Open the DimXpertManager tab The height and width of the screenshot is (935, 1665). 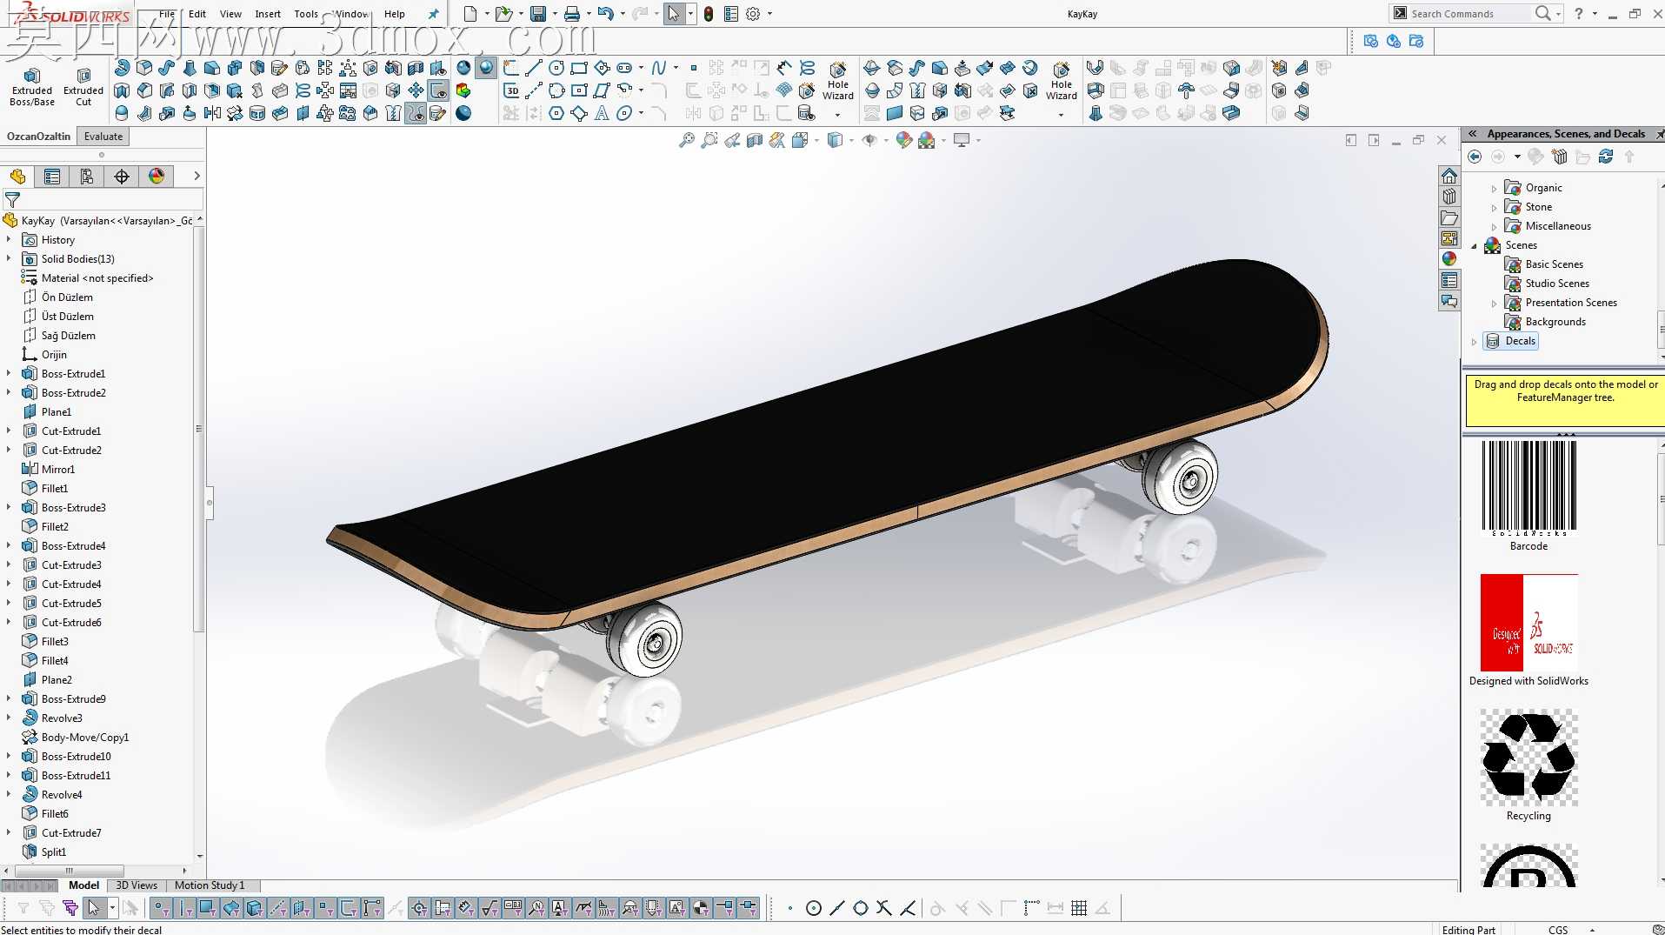[x=122, y=177]
